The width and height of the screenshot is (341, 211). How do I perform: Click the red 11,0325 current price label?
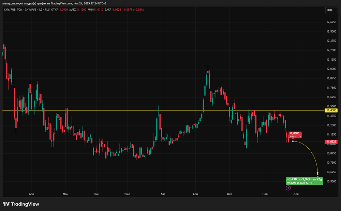(331, 141)
